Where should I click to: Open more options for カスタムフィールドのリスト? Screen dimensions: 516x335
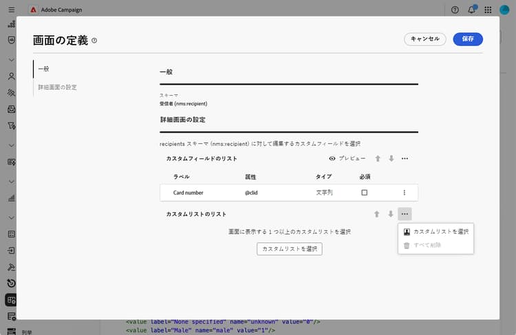405,159
